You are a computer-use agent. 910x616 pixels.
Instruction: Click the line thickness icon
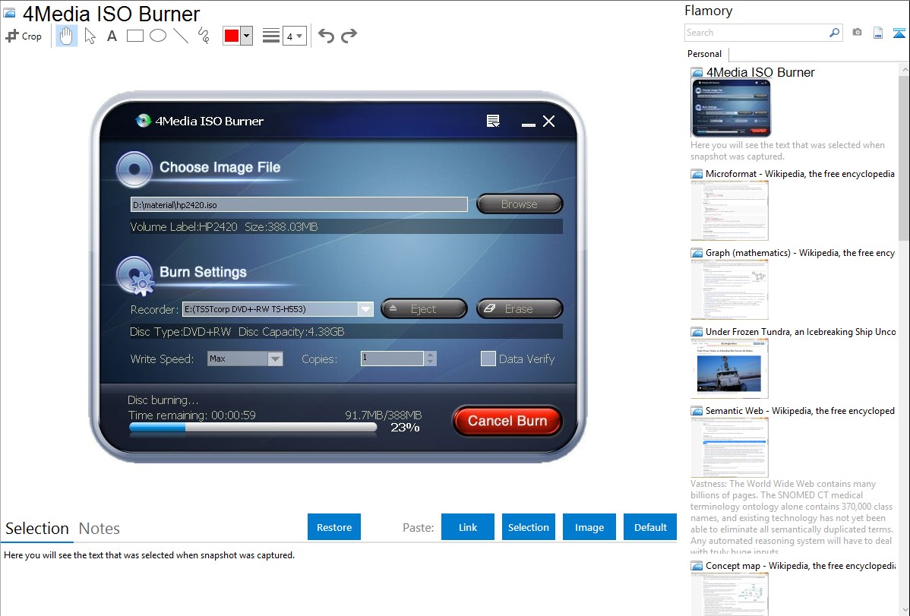pos(271,36)
